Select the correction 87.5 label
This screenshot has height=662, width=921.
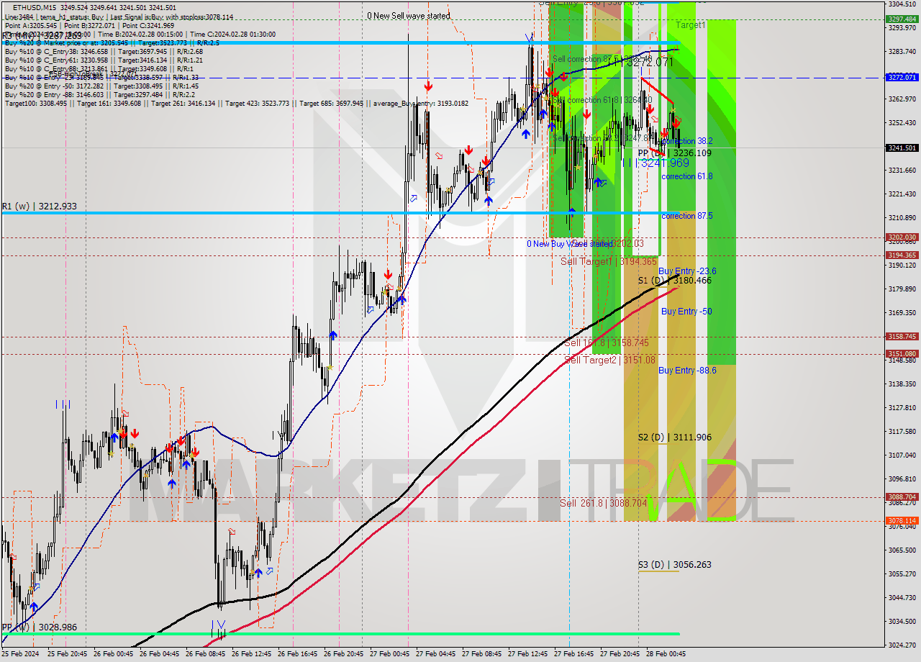687,216
